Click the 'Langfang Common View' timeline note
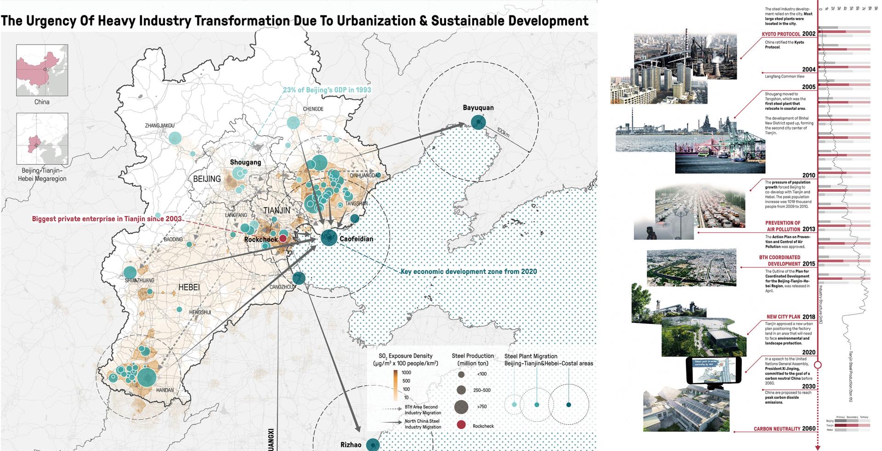The width and height of the screenshot is (882, 451). pos(785,76)
